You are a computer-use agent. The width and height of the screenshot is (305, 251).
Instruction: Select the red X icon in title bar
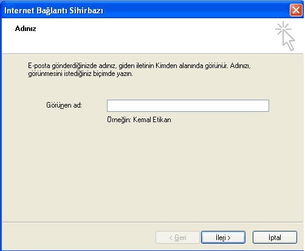[x=296, y=10]
